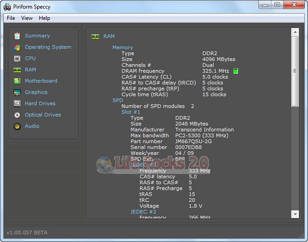Click the Operating System Windows flag icon
308x242 pixels.
coord(17,47)
